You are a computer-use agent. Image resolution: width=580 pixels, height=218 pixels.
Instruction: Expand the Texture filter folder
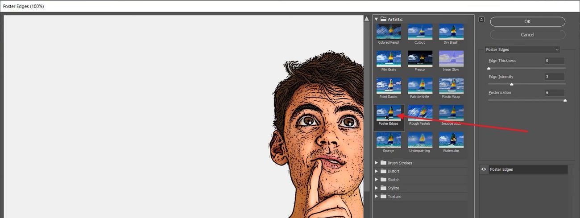pos(377,196)
